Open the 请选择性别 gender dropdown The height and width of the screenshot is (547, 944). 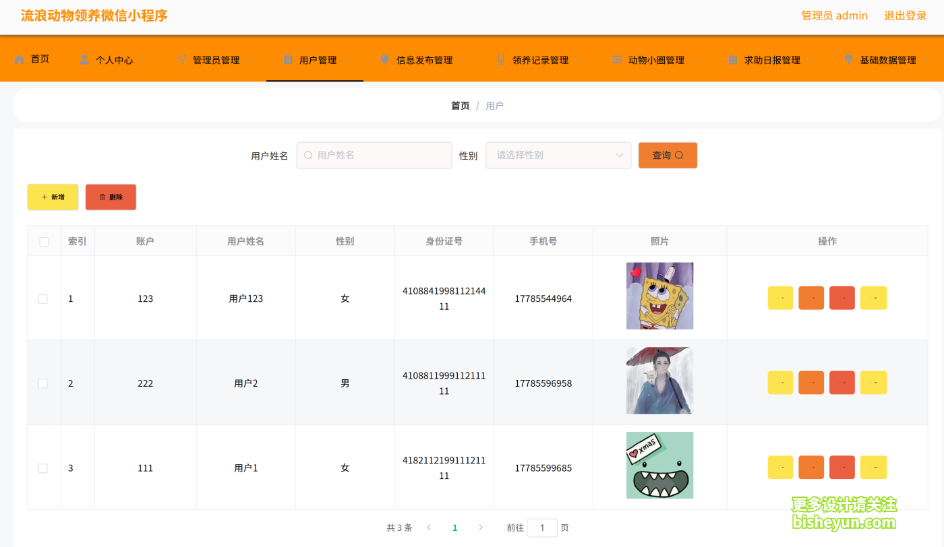pyautogui.click(x=558, y=155)
